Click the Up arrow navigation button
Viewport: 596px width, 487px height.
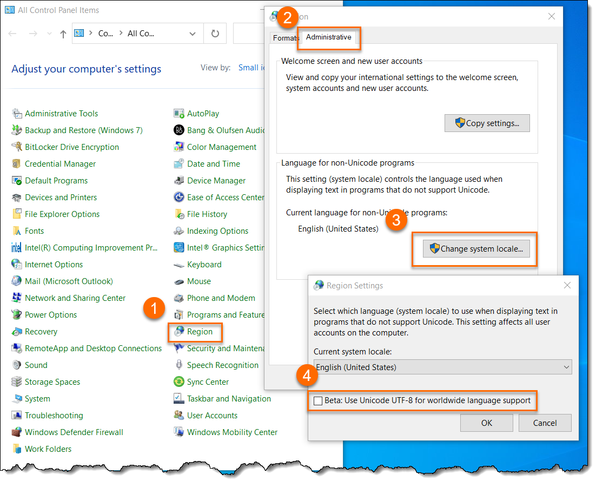[x=63, y=34]
